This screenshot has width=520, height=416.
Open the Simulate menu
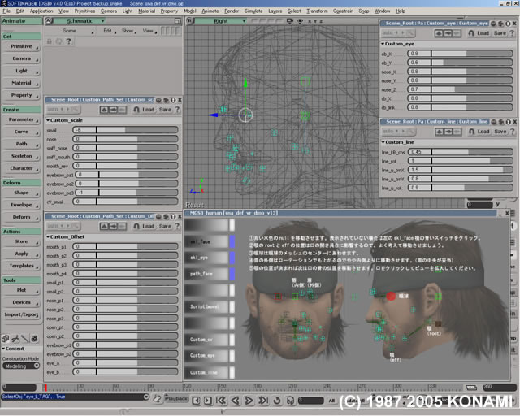coord(253,11)
